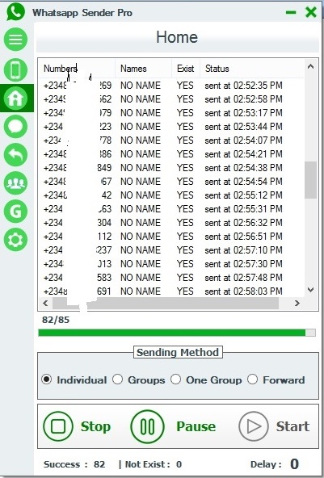
Task: Select row sent at 02:57:10 PM
Action: point(171,250)
